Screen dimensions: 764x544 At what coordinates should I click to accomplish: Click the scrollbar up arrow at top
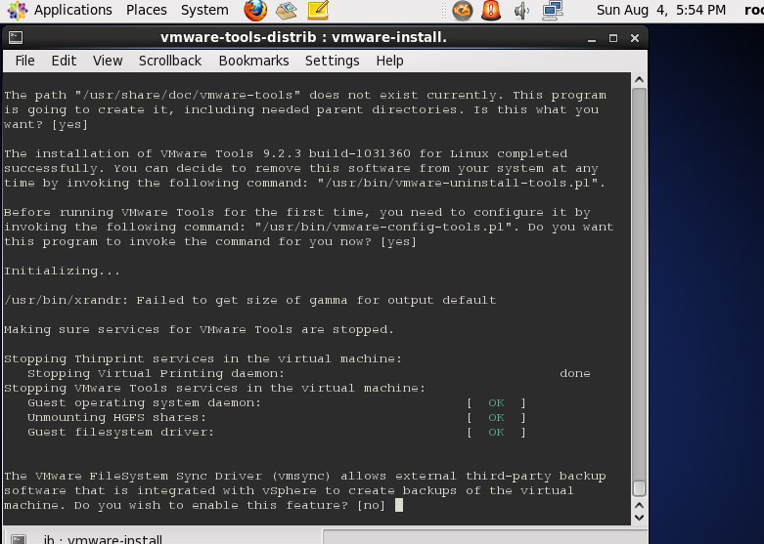click(639, 80)
